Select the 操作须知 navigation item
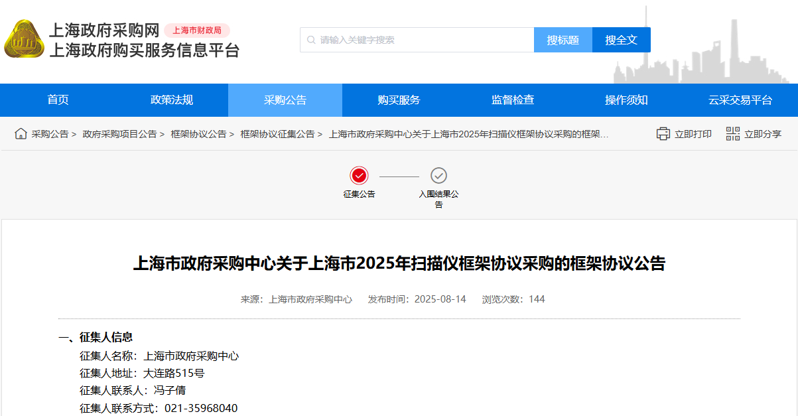The image size is (798, 416). point(627,100)
